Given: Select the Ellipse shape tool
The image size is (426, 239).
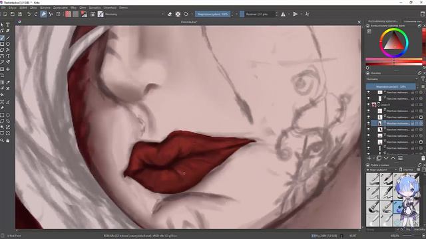Looking at the screenshot, I should (x=8, y=44).
